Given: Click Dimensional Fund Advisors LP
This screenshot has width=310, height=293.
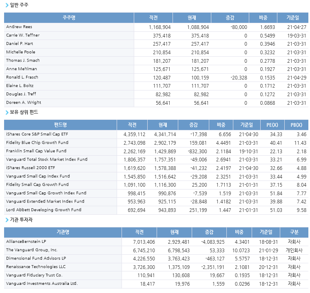Looking at the screenshot, I should pos(36,258).
